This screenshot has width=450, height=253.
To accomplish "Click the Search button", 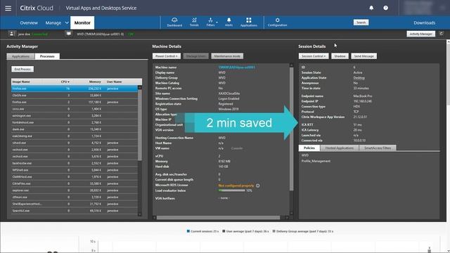I will point(361,22).
